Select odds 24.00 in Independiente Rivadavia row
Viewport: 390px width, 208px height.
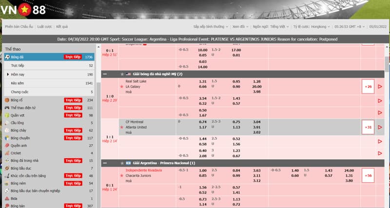349,170
